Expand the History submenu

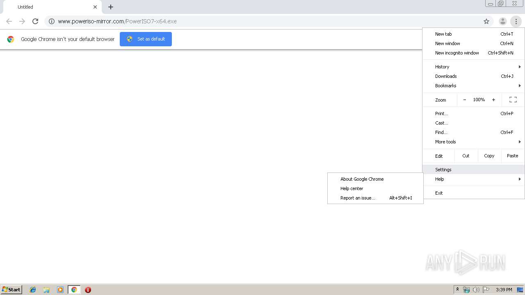(x=474, y=67)
